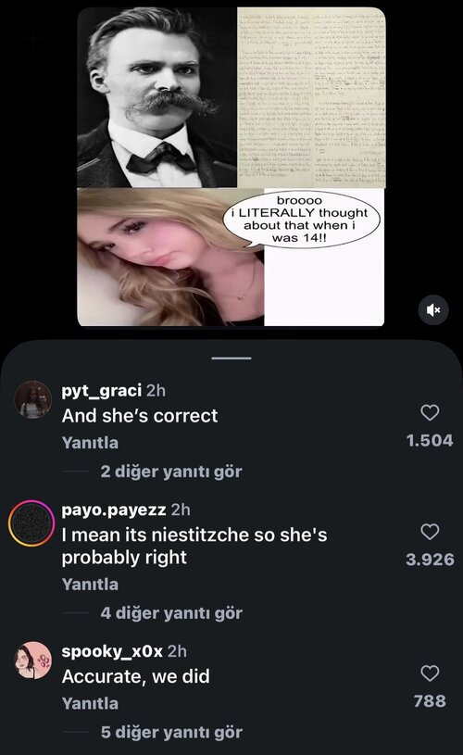Like pyt_graci's comment with the heart icon
463x755 pixels.
430,412
